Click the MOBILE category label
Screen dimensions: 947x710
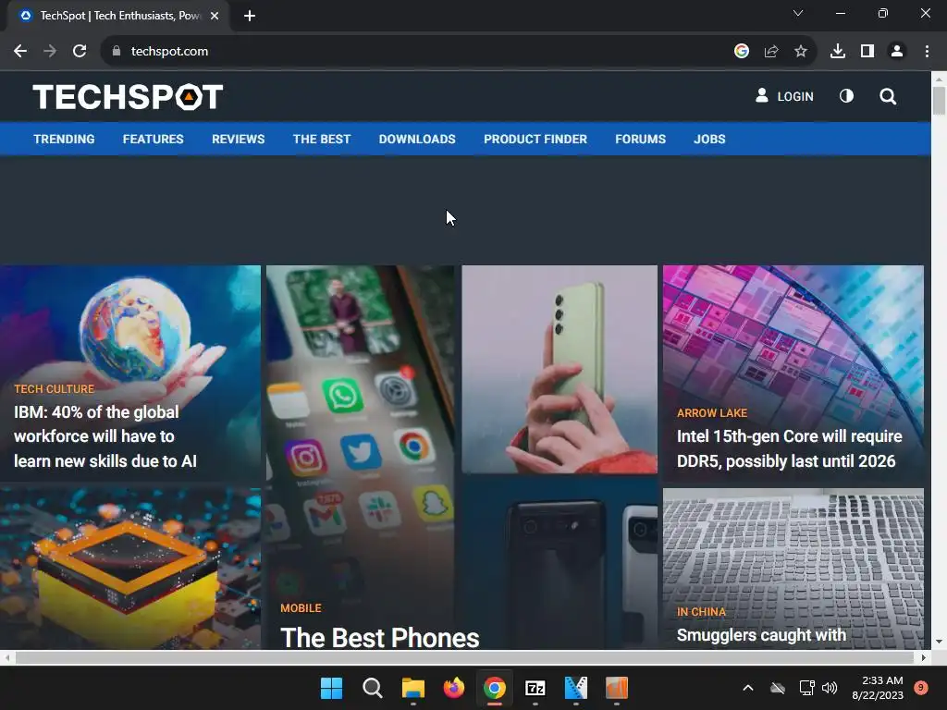point(301,608)
